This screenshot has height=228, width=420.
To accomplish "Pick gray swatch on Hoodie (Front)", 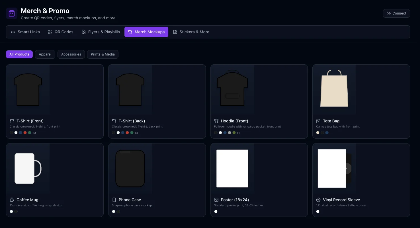I will [230, 133].
